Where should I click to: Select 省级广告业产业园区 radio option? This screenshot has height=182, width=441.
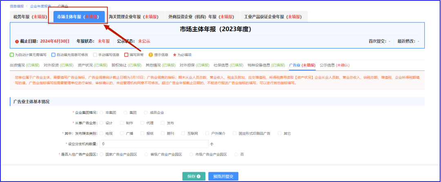click(146, 155)
